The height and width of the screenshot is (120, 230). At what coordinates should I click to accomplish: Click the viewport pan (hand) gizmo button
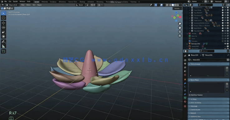(x=180, y=28)
